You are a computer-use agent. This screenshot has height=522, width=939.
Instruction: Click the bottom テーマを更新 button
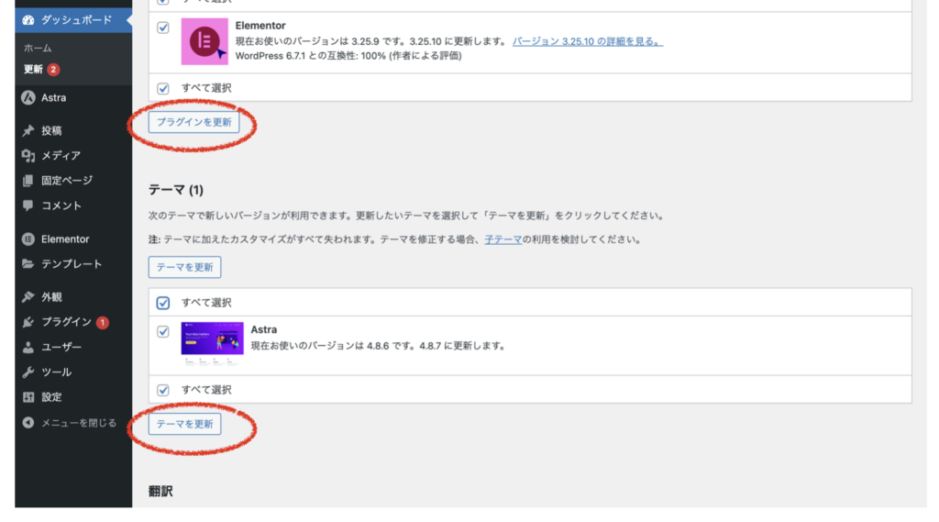click(184, 424)
